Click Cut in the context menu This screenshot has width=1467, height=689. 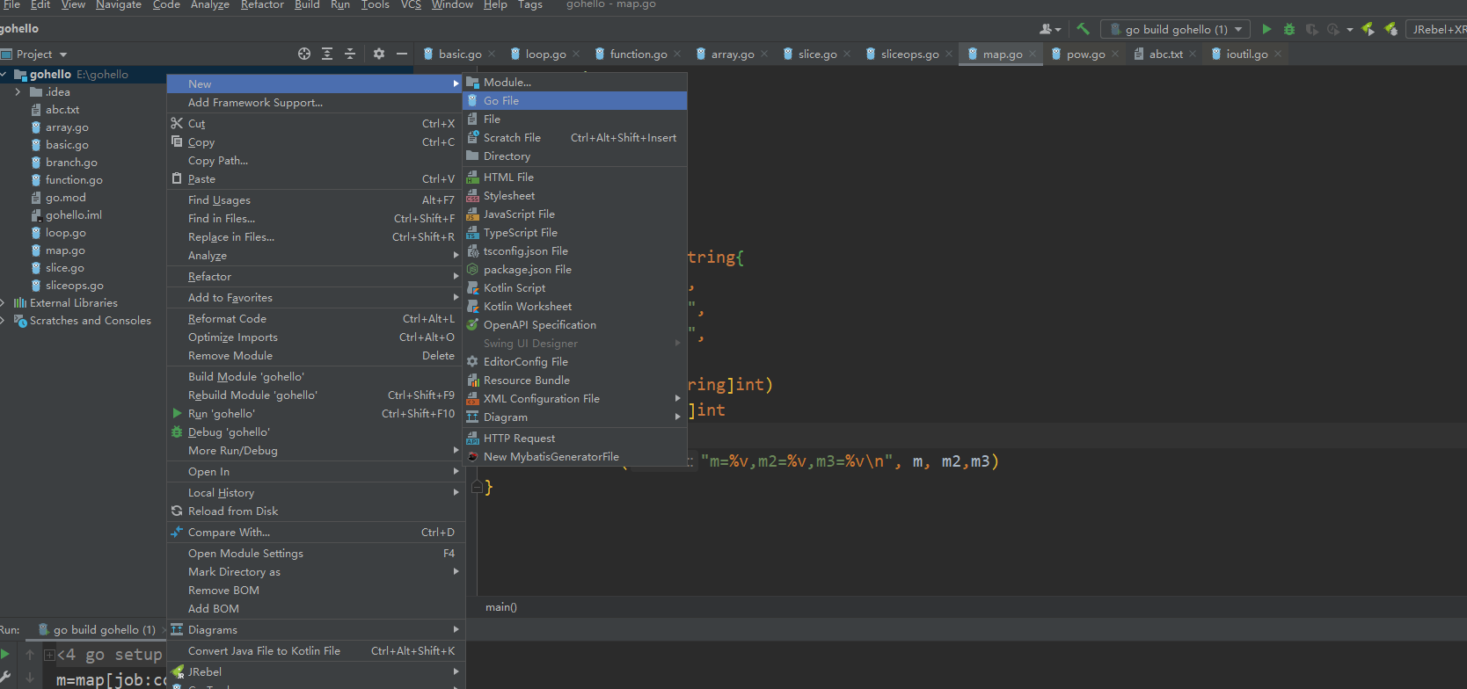(316, 124)
